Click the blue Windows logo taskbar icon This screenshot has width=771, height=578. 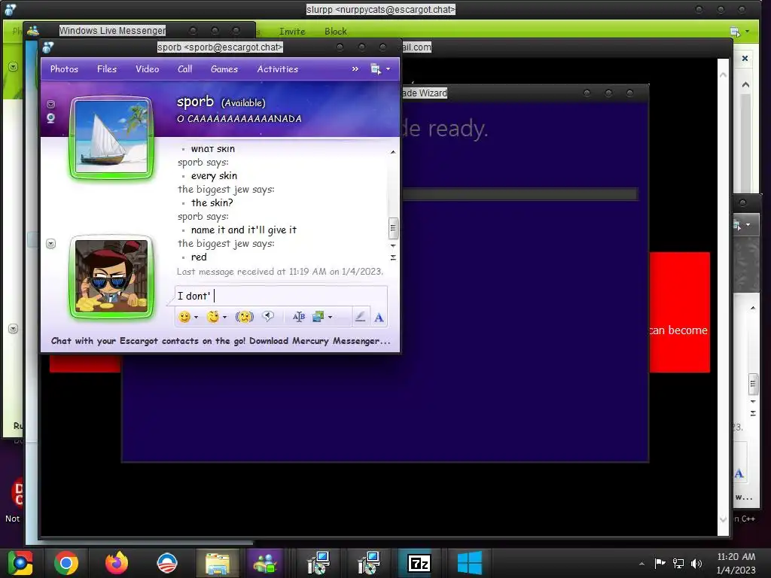coord(470,563)
